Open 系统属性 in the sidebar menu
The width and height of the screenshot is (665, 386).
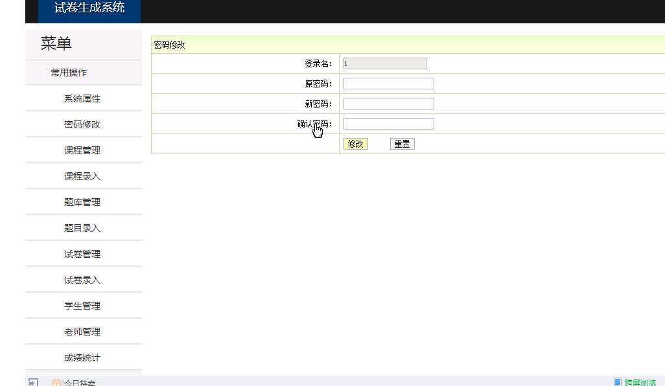click(82, 98)
